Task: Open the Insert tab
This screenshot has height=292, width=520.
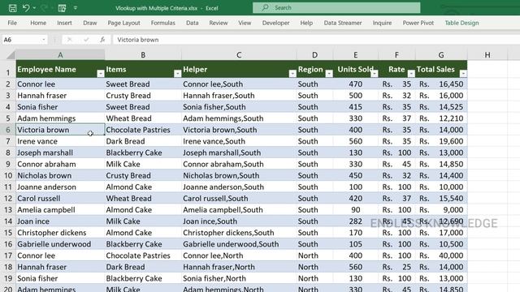Action: [x=64, y=23]
